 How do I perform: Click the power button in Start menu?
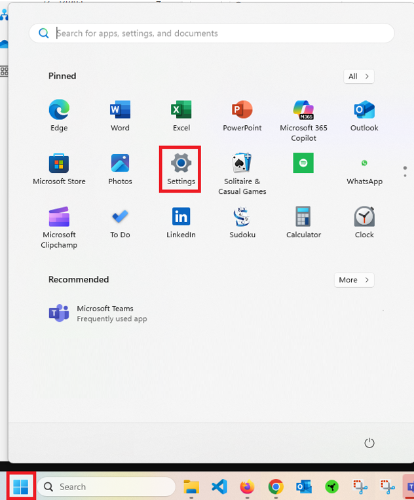click(x=369, y=443)
